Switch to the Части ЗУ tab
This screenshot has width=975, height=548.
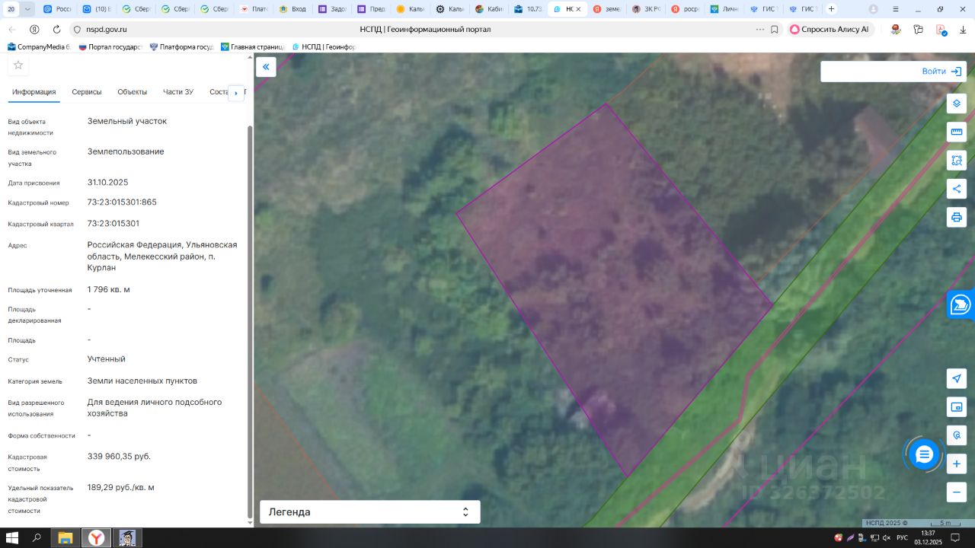(x=178, y=92)
